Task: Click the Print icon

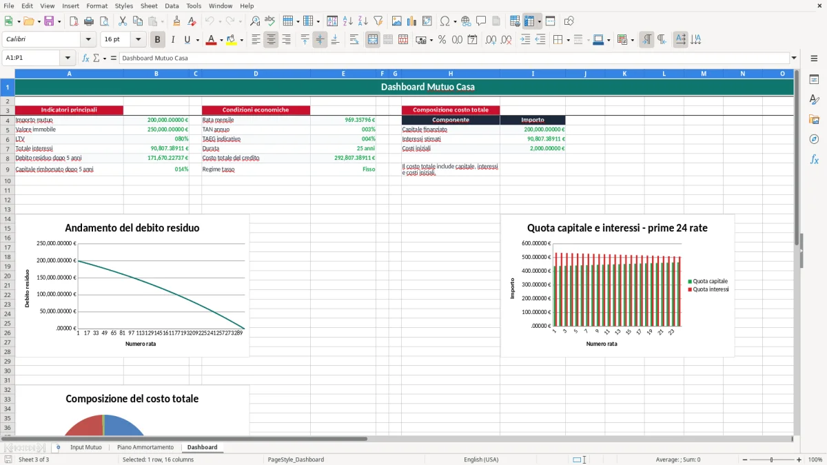Action: [89, 21]
